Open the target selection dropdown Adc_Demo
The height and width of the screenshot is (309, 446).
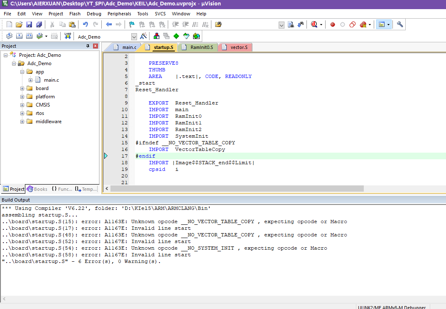point(134,36)
